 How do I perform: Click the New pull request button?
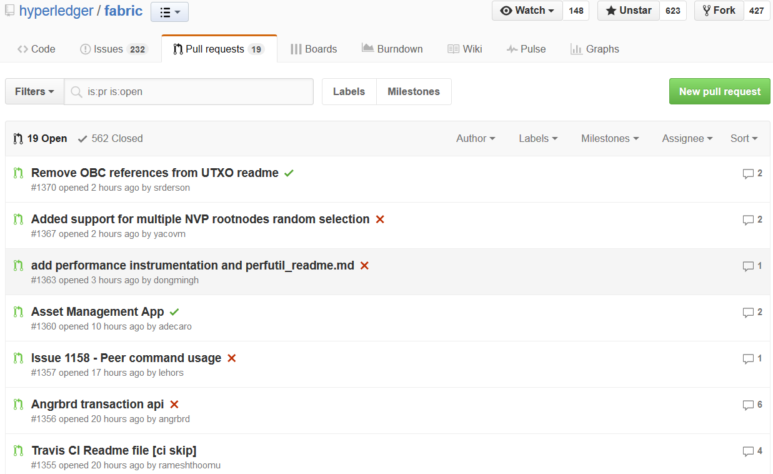pyautogui.click(x=720, y=91)
